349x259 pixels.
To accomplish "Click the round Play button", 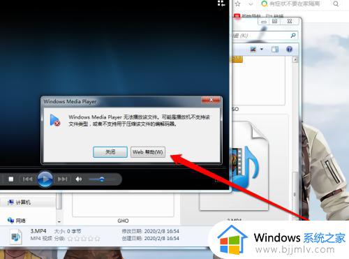I will click(x=45, y=179).
